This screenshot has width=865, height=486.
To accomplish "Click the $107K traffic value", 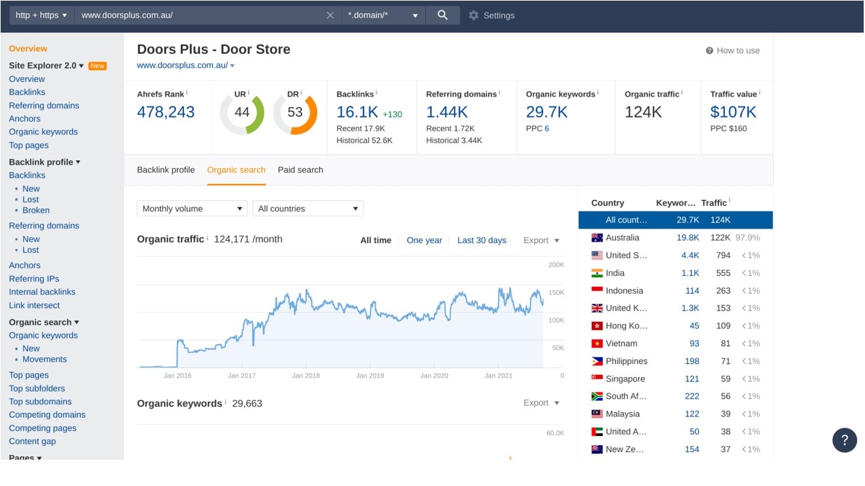I will pyautogui.click(x=734, y=112).
